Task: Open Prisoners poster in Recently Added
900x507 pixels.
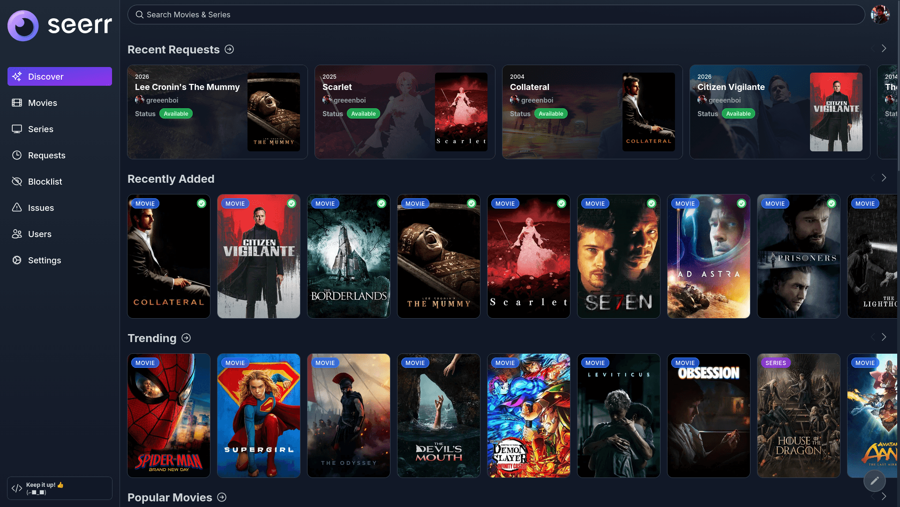Action: coord(799,256)
